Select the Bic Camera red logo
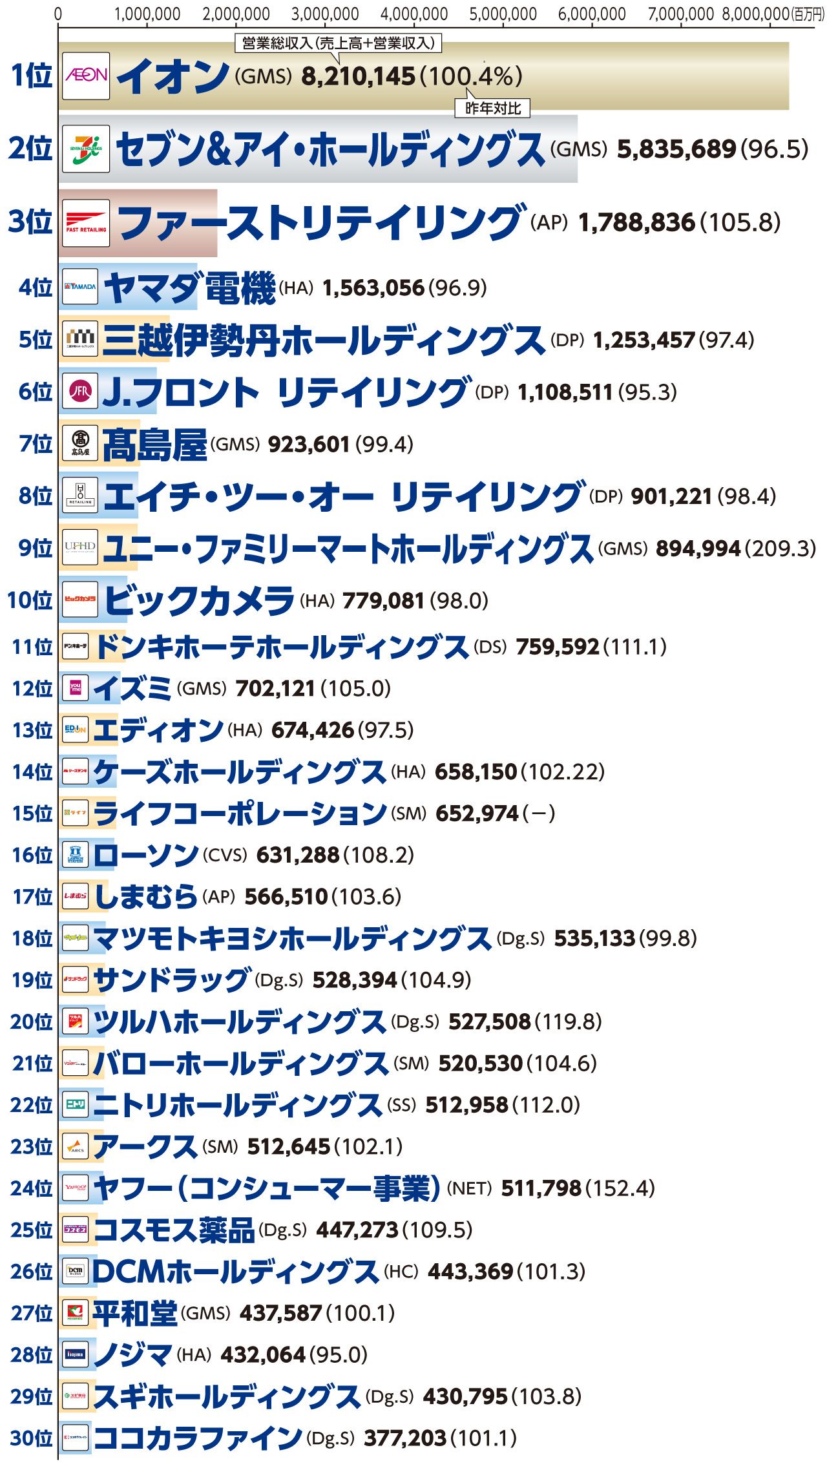 [x=80, y=600]
